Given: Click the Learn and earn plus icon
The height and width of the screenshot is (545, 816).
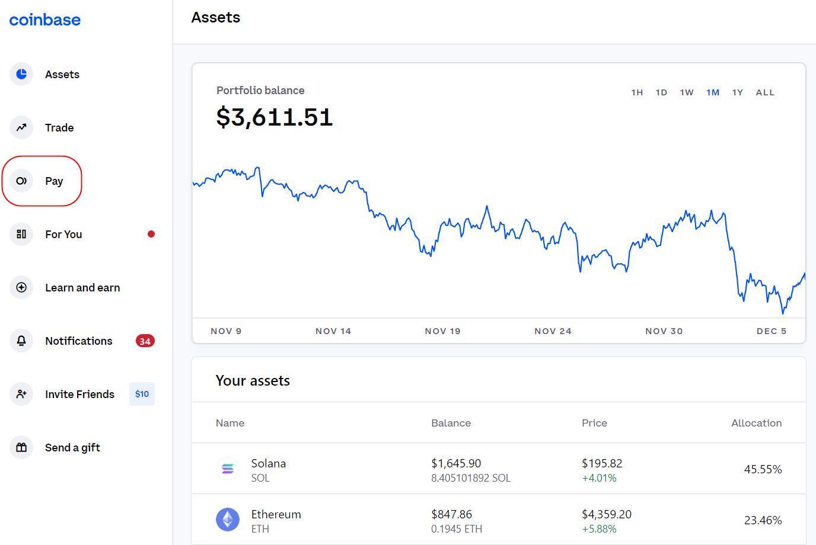Looking at the screenshot, I should 21,287.
